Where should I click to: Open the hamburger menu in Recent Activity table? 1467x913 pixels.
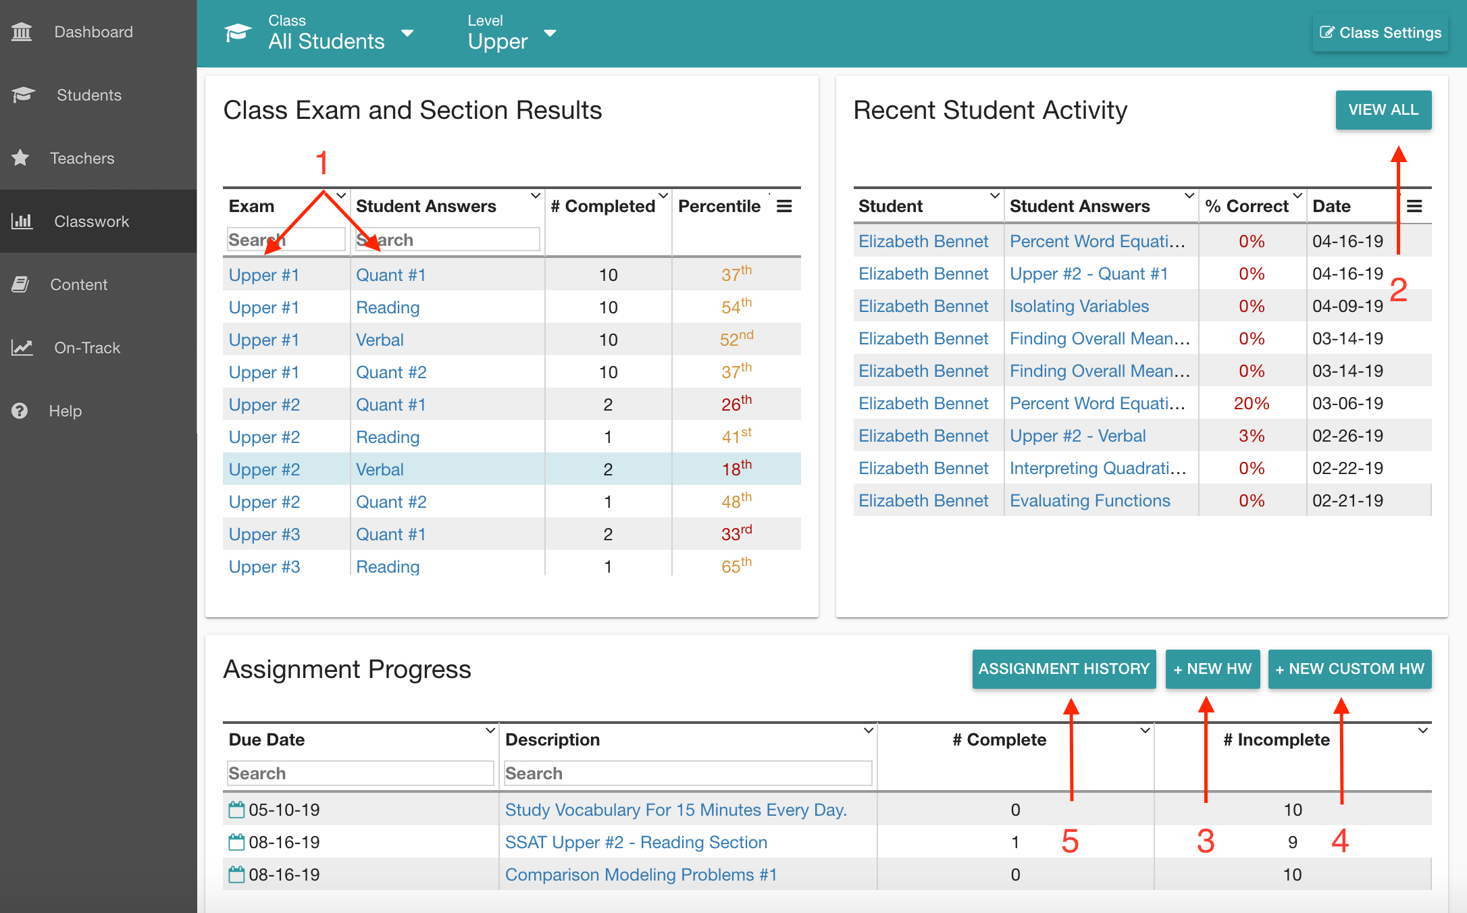pyautogui.click(x=1414, y=206)
